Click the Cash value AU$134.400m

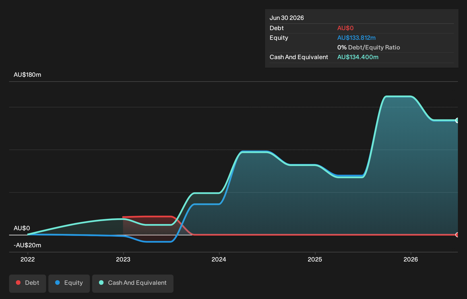(358, 57)
